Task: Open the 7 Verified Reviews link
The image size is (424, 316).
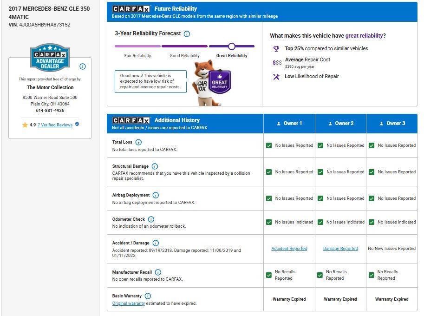Action: [x=55, y=125]
